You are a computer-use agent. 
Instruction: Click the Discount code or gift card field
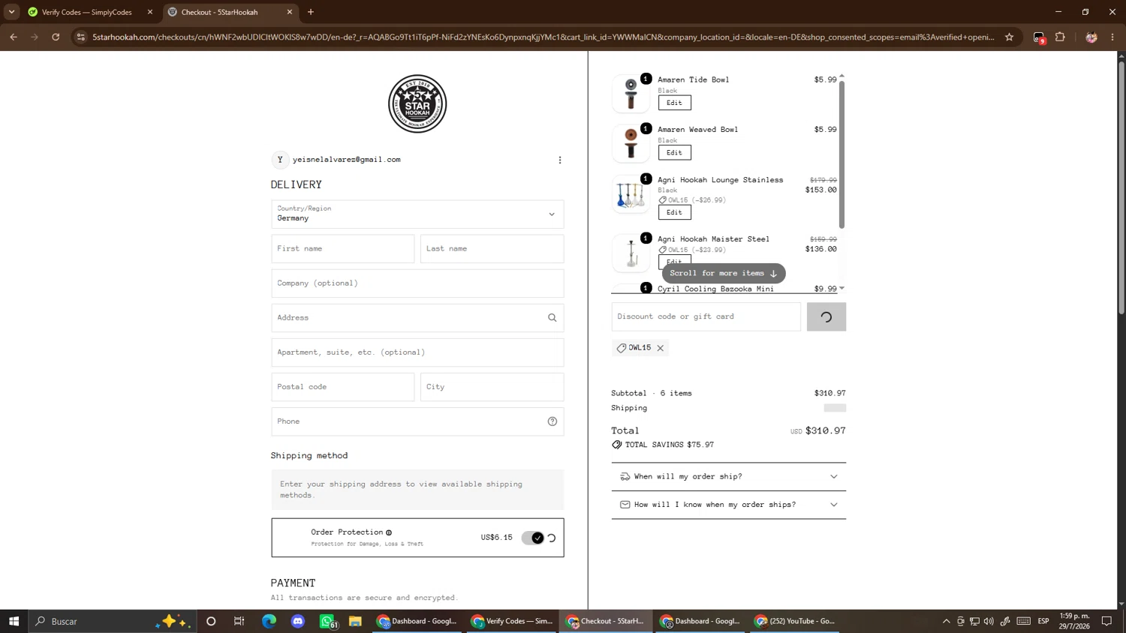[x=706, y=317]
